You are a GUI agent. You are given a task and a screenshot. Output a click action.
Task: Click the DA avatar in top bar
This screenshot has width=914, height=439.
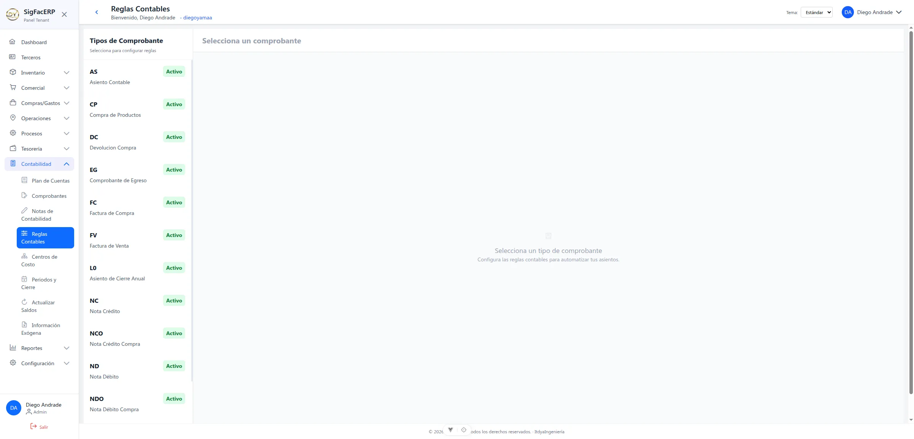(x=847, y=12)
